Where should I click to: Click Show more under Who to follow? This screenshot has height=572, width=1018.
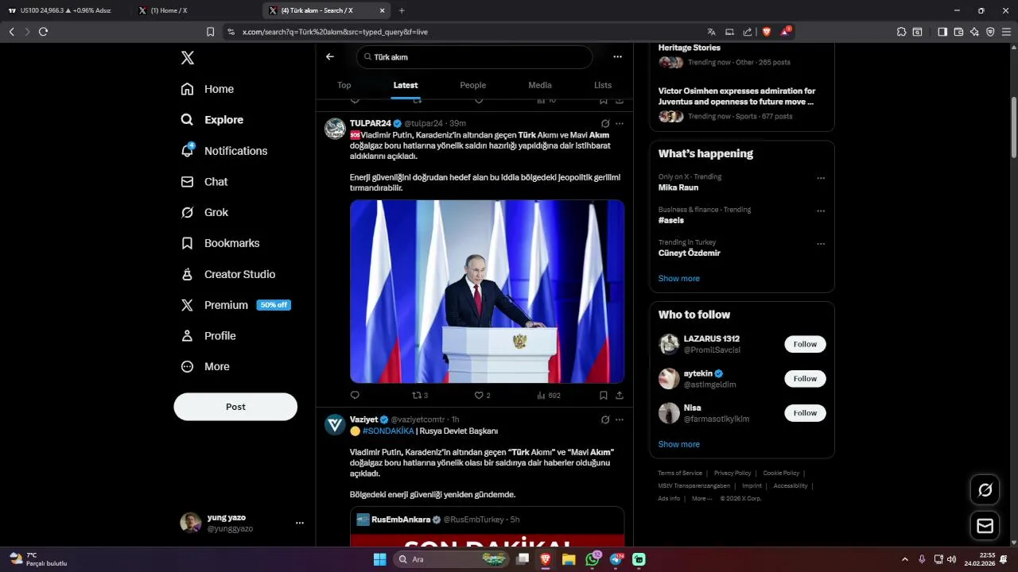click(678, 445)
